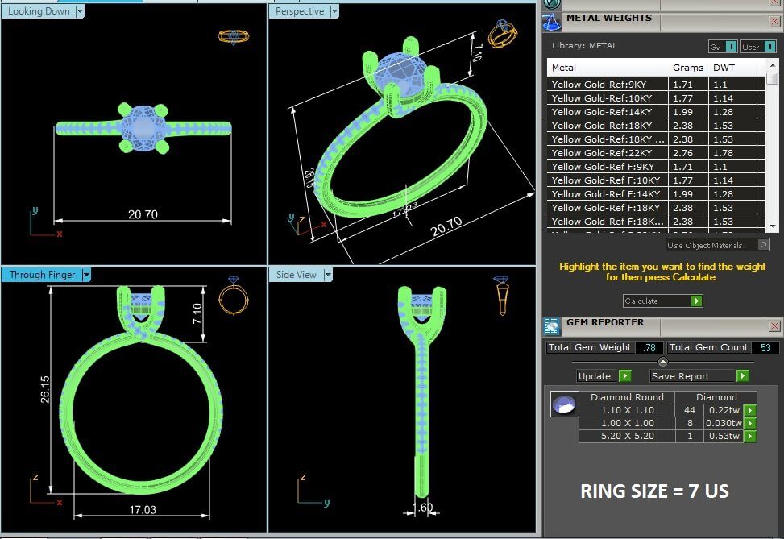784x539 pixels.
Task: Expand the Through Finger viewport menu
Action: (x=86, y=275)
